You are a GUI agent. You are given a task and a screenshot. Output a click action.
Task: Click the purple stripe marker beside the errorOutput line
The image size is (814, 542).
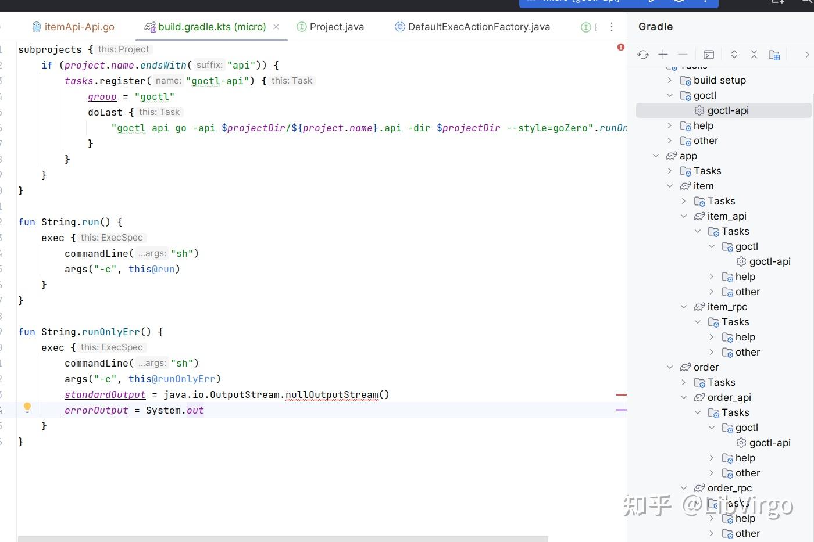[621, 410]
